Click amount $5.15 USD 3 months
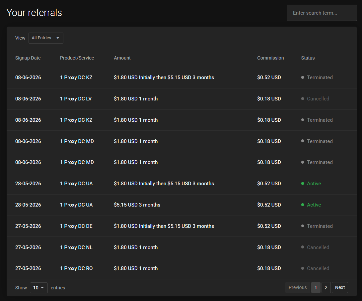Image resolution: width=362 pixels, height=301 pixels. (137, 205)
